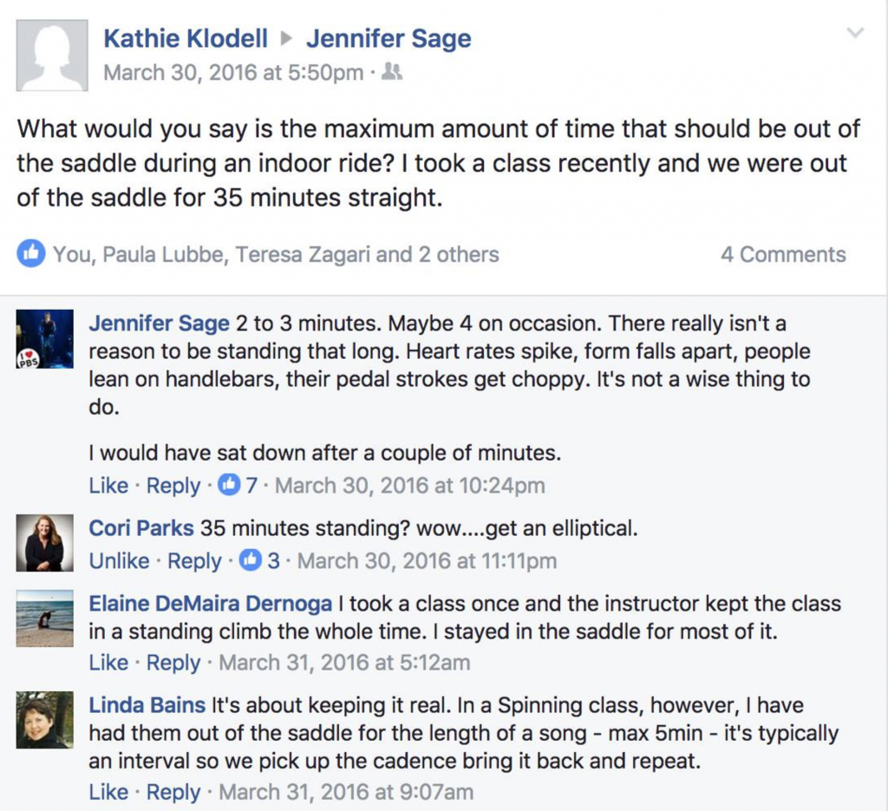Click Cori Parks' profile photo
This screenshot has height=811, width=888.
click(44, 542)
